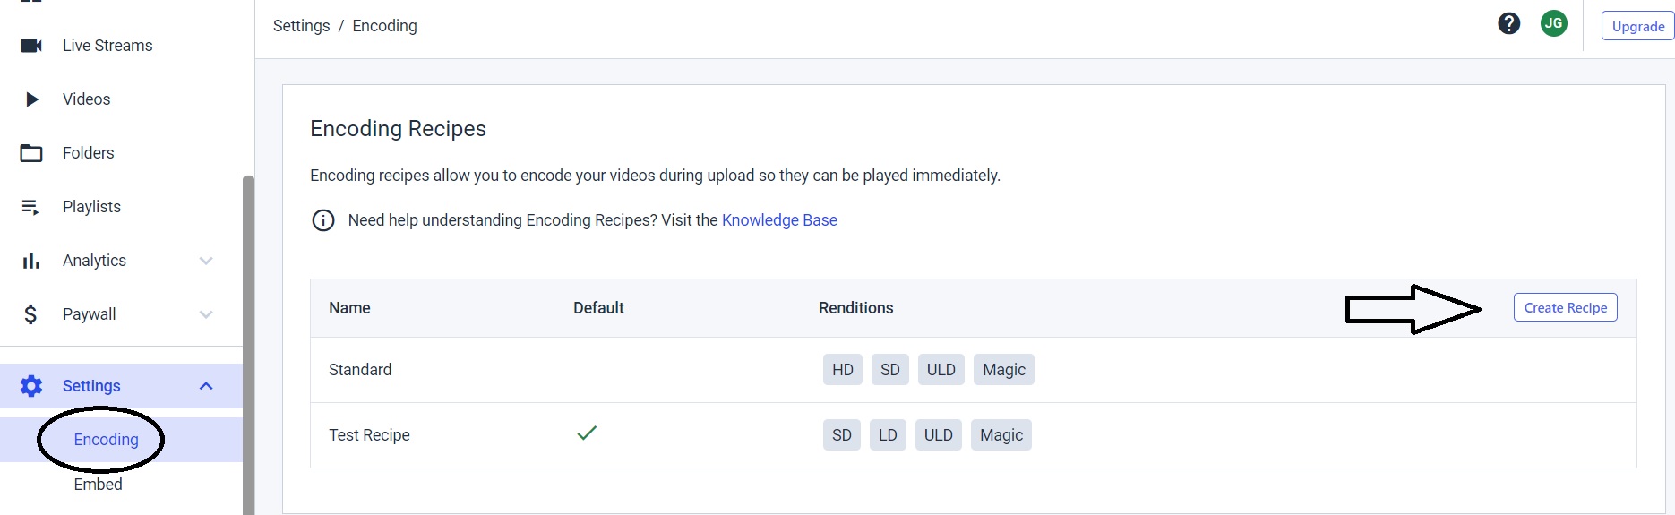Click the Live Streams camera icon
1675x515 pixels.
(x=31, y=46)
